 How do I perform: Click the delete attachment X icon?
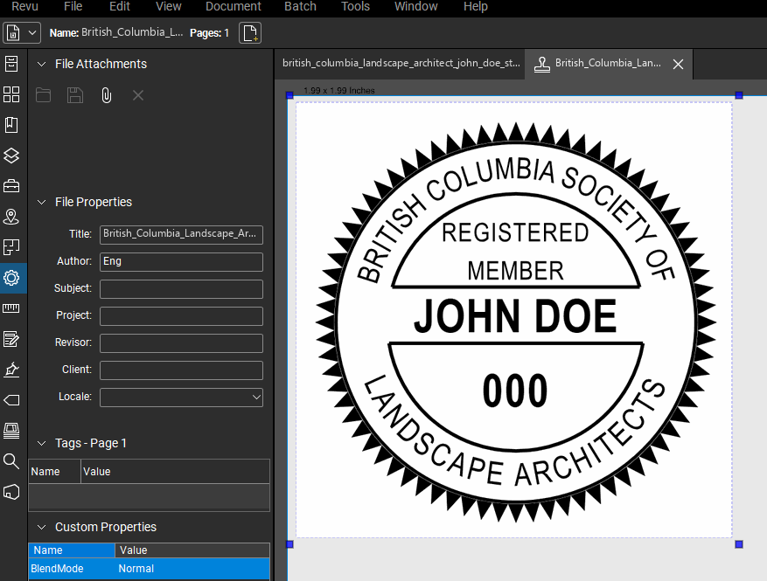(138, 95)
